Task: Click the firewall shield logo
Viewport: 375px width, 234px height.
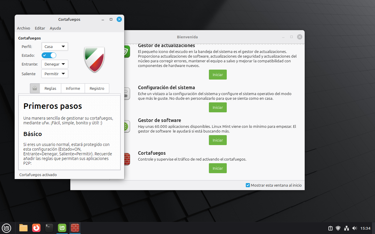Action: [x=94, y=59]
